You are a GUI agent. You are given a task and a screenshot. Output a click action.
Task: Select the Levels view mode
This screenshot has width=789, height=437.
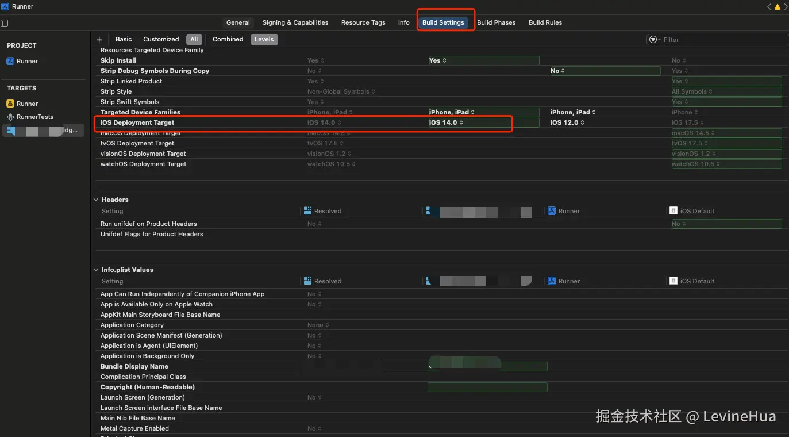tap(264, 39)
